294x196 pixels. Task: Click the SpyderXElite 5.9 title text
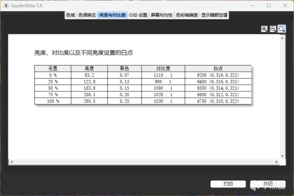click(x=26, y=5)
